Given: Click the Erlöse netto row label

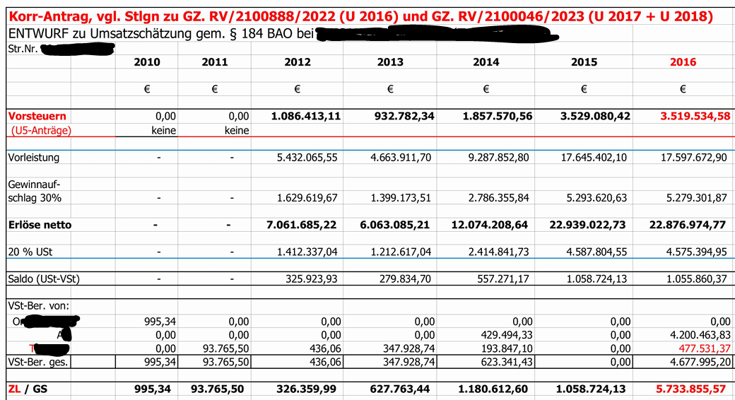Looking at the screenshot, I should click(x=40, y=225).
